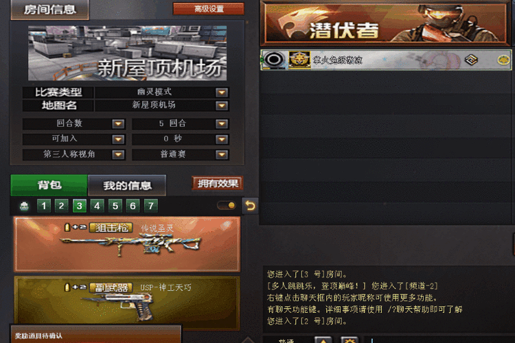Open the 5 回合 rounds dropdown

[x=222, y=123]
